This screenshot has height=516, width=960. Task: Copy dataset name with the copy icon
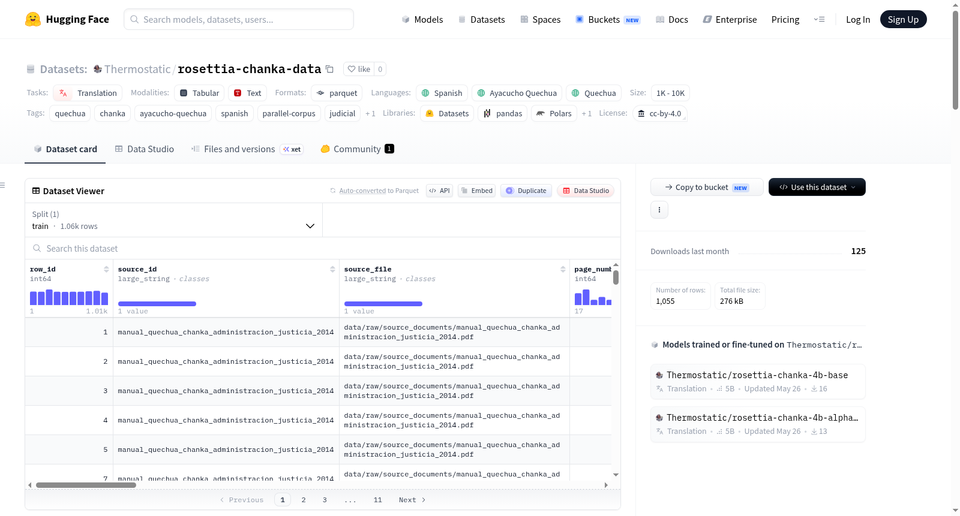click(329, 69)
